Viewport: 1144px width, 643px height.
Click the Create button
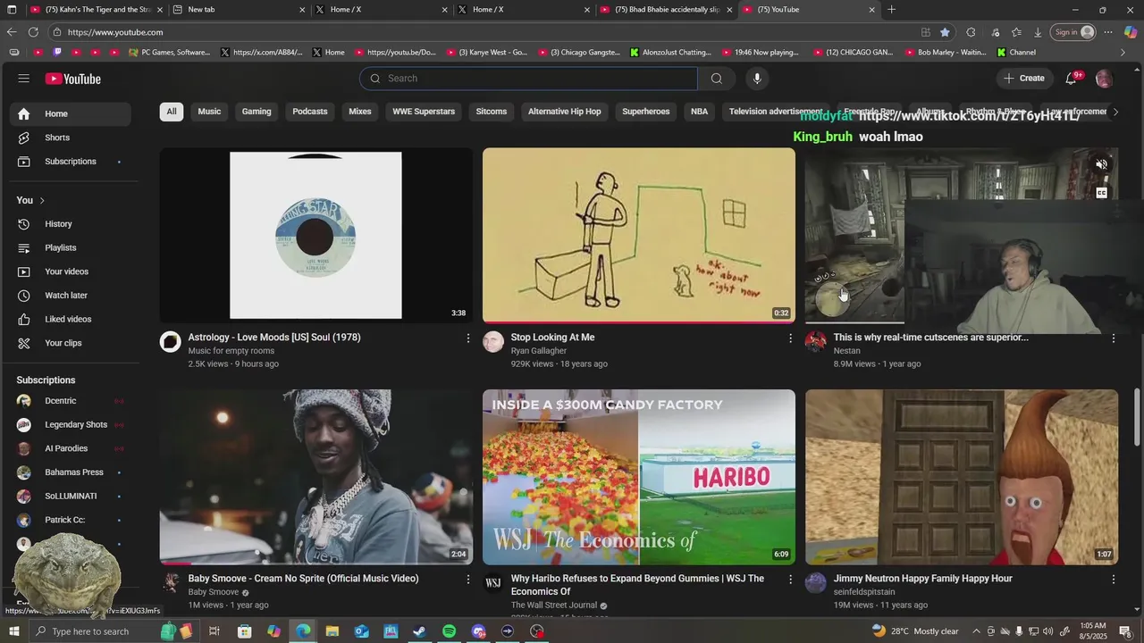point(1023,79)
